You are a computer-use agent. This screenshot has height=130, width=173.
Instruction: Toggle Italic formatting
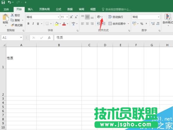click(33, 24)
